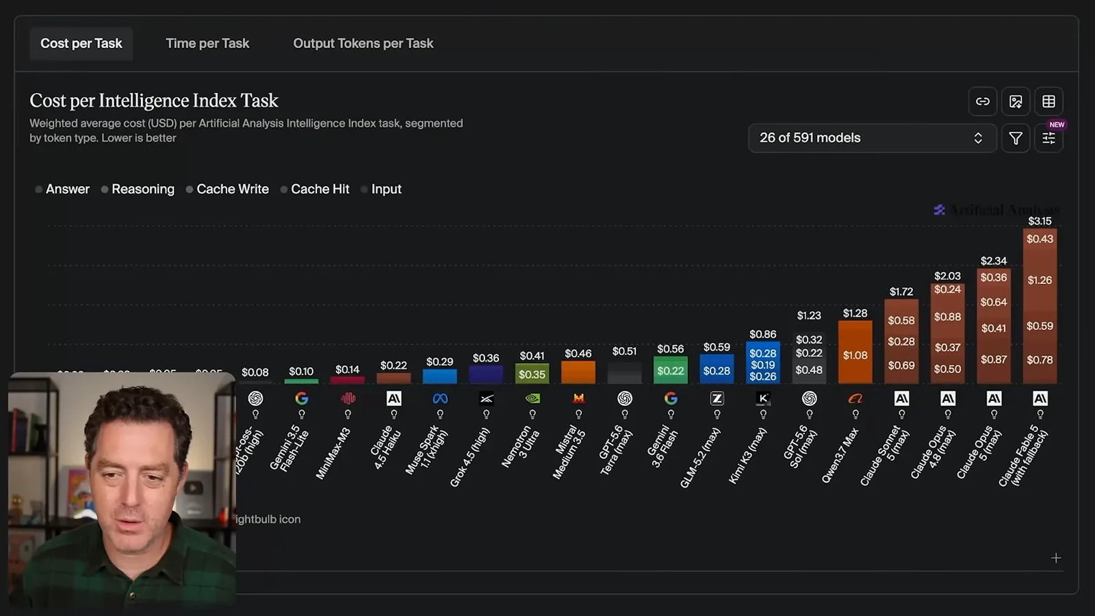The width and height of the screenshot is (1095, 616).
Task: Open the Output Tokens per Task tab
Action: (x=363, y=43)
